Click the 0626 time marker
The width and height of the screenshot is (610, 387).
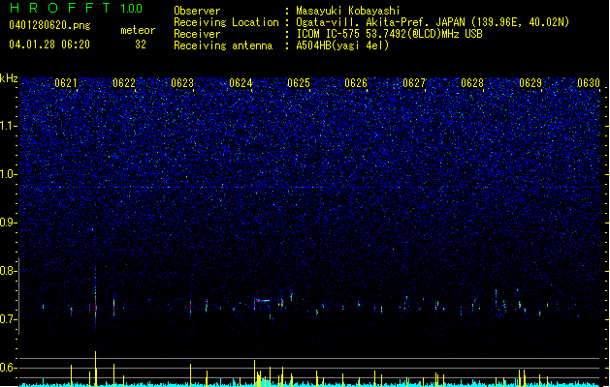356,83
